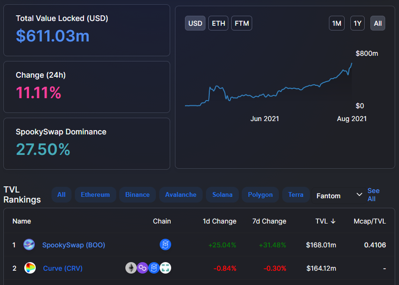Viewport: 399px width, 285px height.
Task: Open the Fantom chain dropdown
Action: coord(339,196)
